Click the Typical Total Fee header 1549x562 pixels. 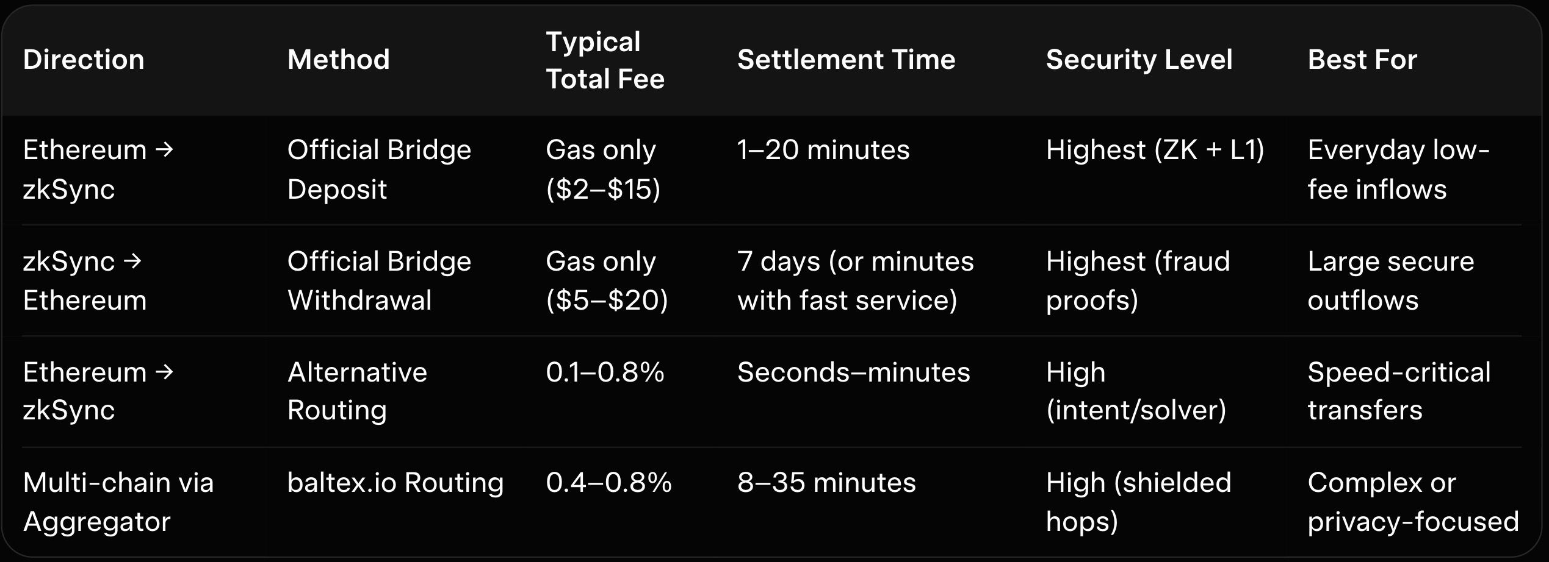click(x=604, y=60)
